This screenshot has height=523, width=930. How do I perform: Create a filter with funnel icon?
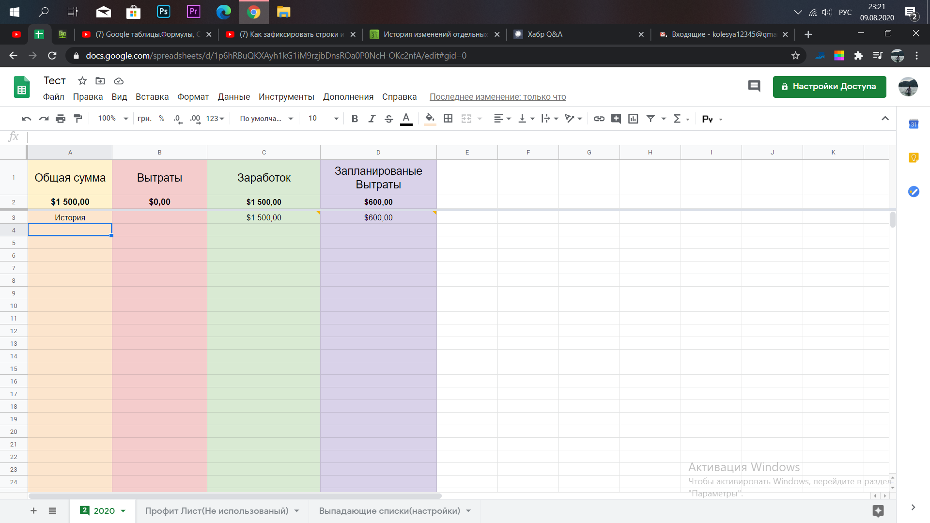(651, 119)
